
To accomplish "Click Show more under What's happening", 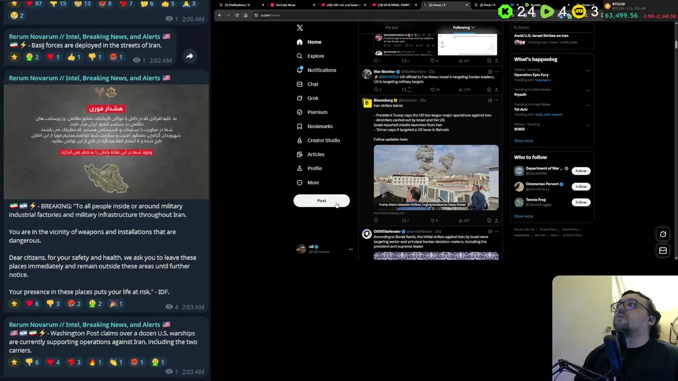I will (523, 141).
